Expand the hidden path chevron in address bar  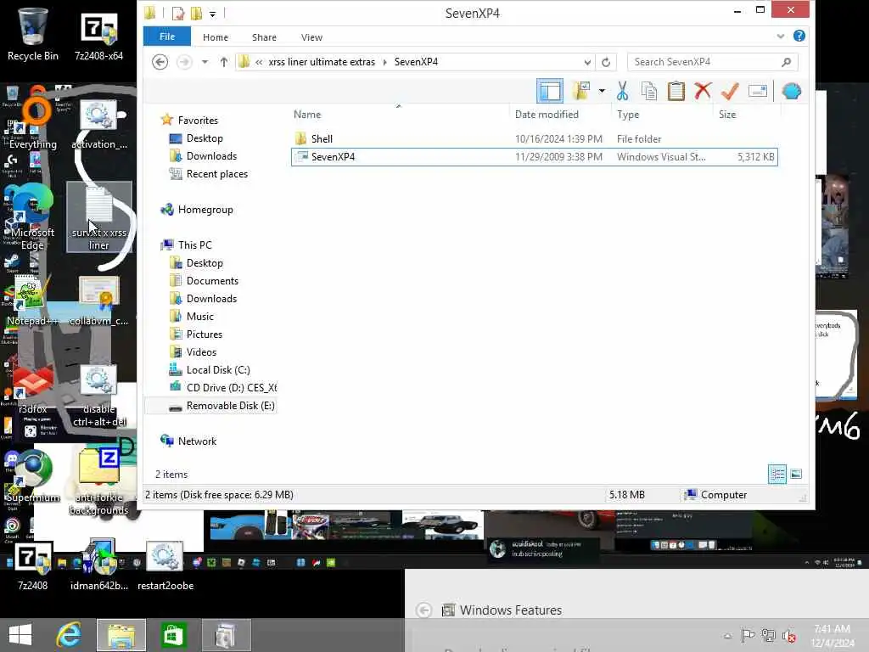[259, 62]
